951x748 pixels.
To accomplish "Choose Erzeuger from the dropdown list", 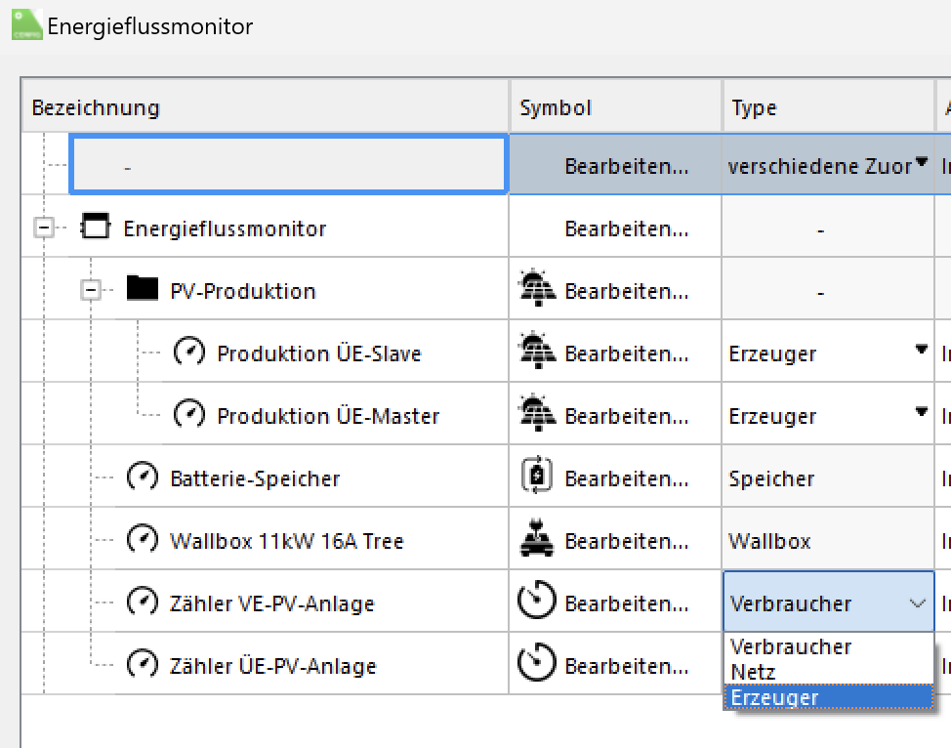I will [x=774, y=697].
